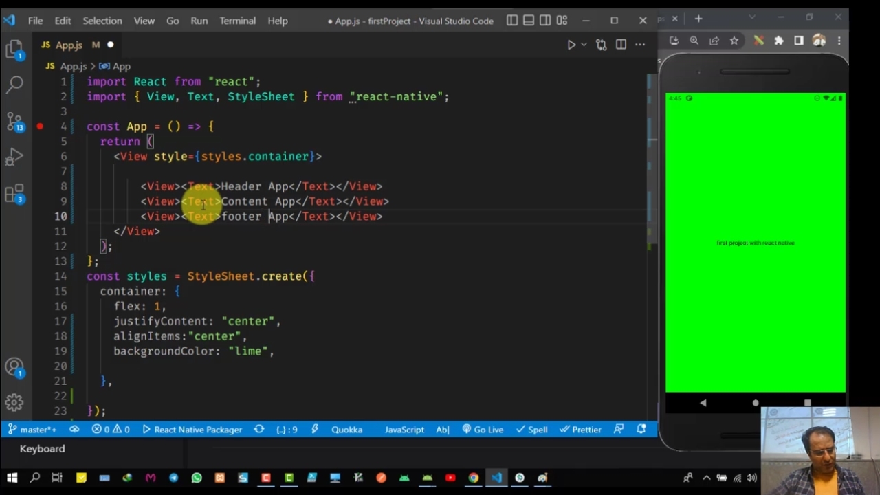Open the Terminal menu
Image resolution: width=880 pixels, height=495 pixels.
pyautogui.click(x=237, y=21)
